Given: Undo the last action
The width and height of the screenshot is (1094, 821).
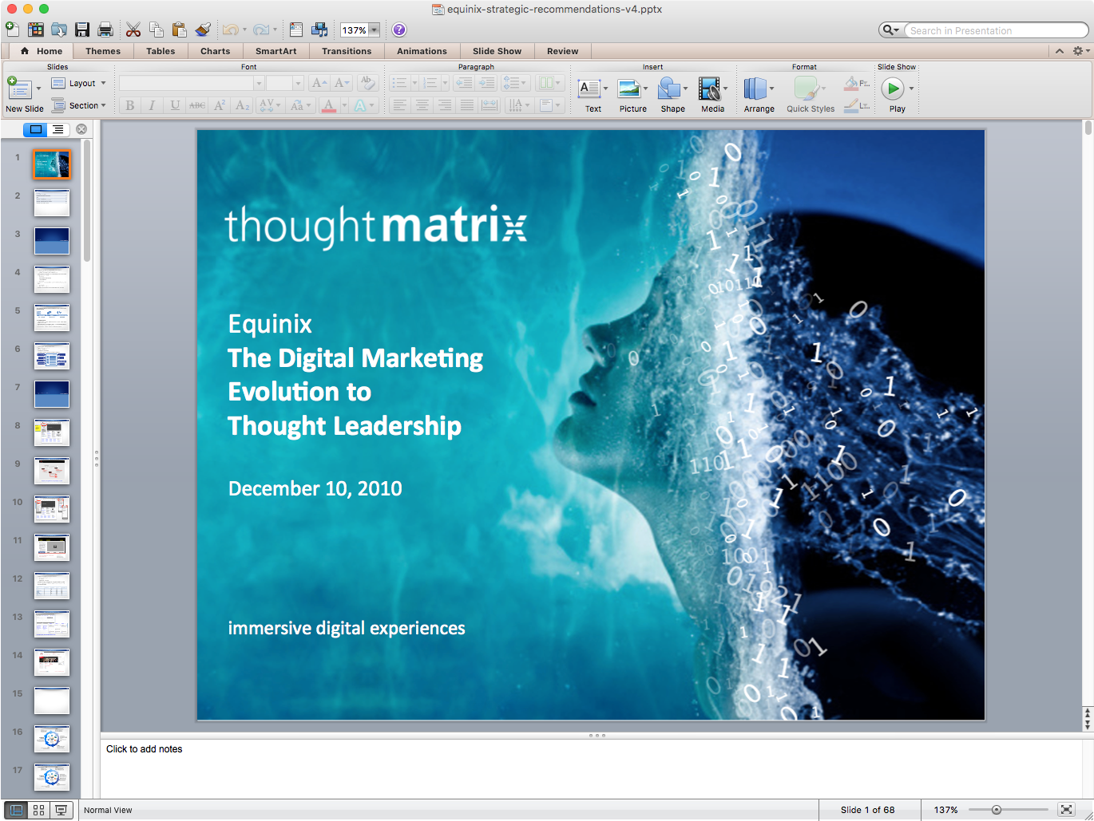Looking at the screenshot, I should pos(230,30).
